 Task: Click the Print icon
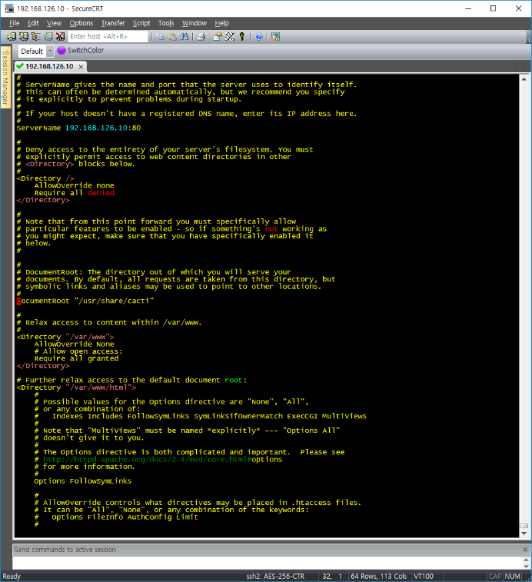point(200,37)
